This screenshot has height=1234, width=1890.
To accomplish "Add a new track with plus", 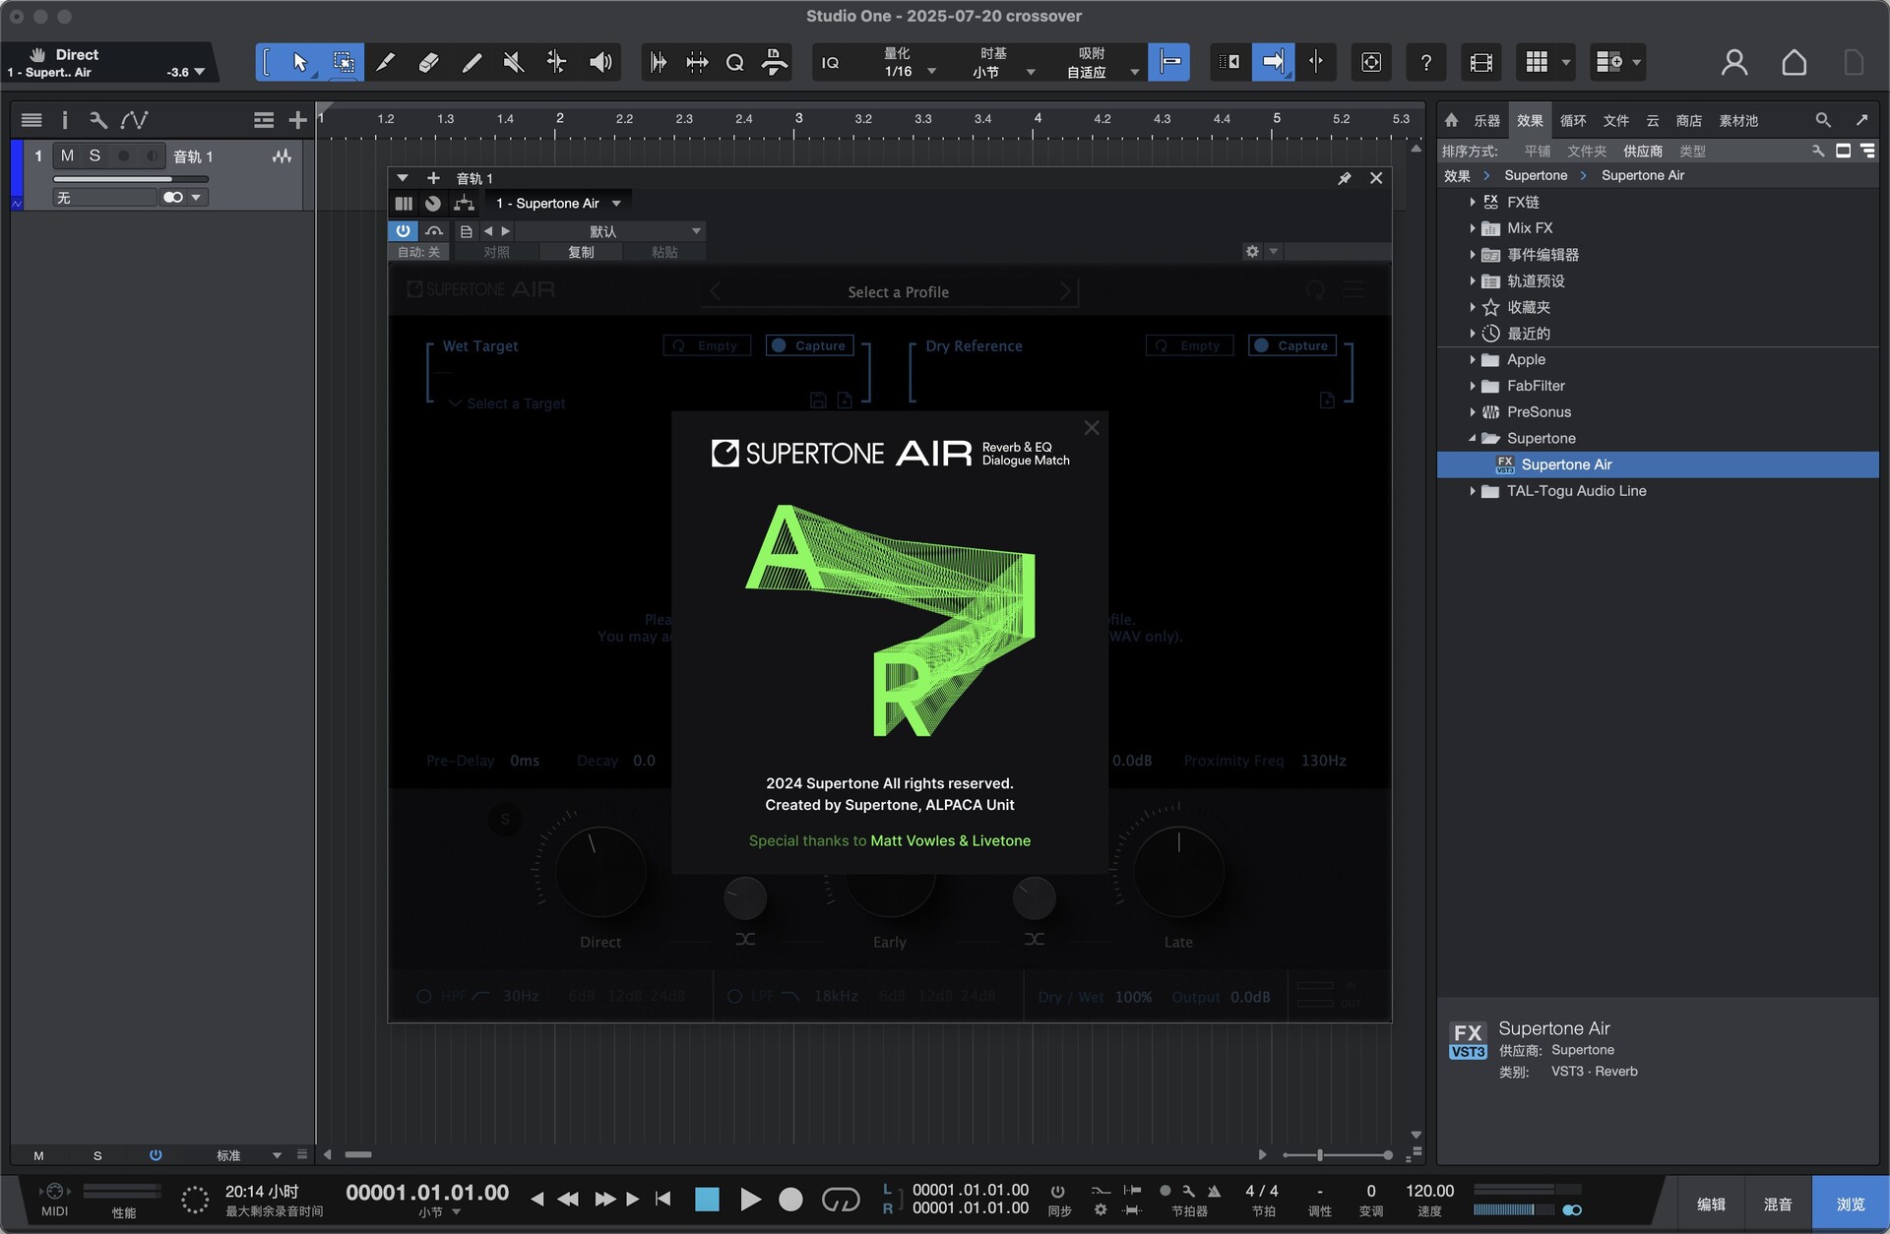I will 297,120.
